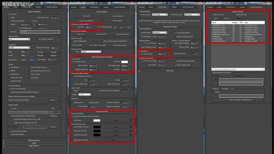This screenshot has width=274, height=154.
Task: Open the Direct visibility override black swatch
Action: coord(97,127)
